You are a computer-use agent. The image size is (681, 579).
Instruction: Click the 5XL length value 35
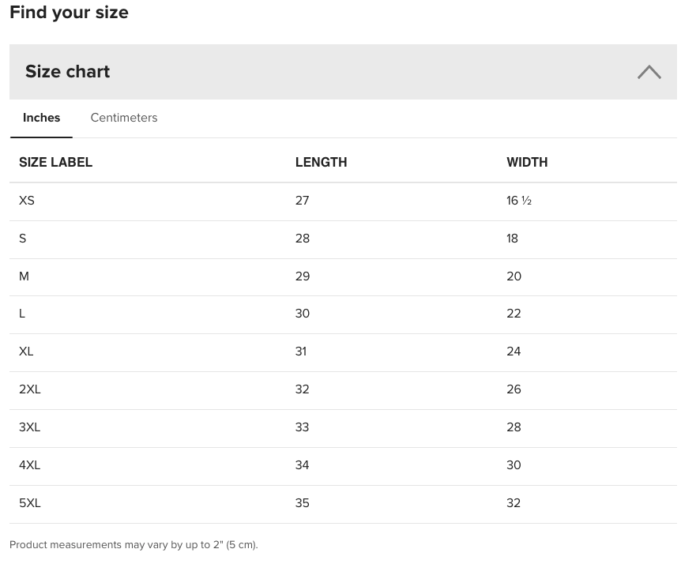point(303,503)
